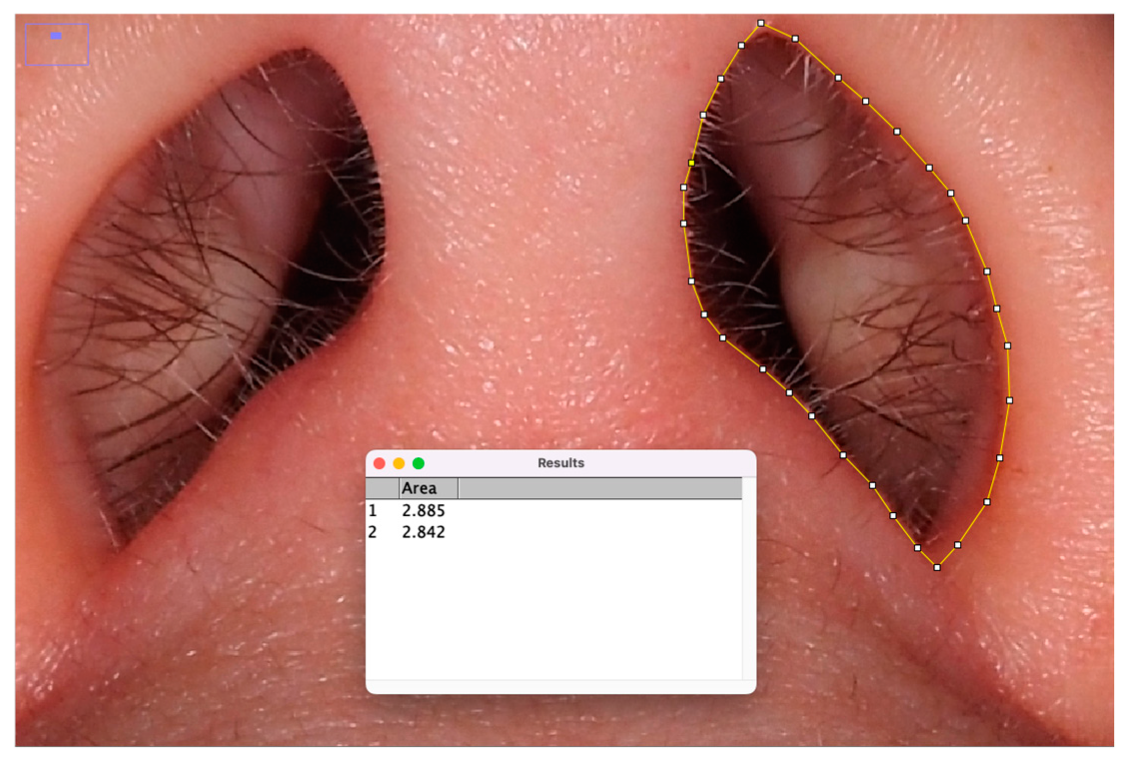Viewport: 1129px width, 759px height.
Task: Minimize Results window using yellow button
Action: (x=399, y=464)
